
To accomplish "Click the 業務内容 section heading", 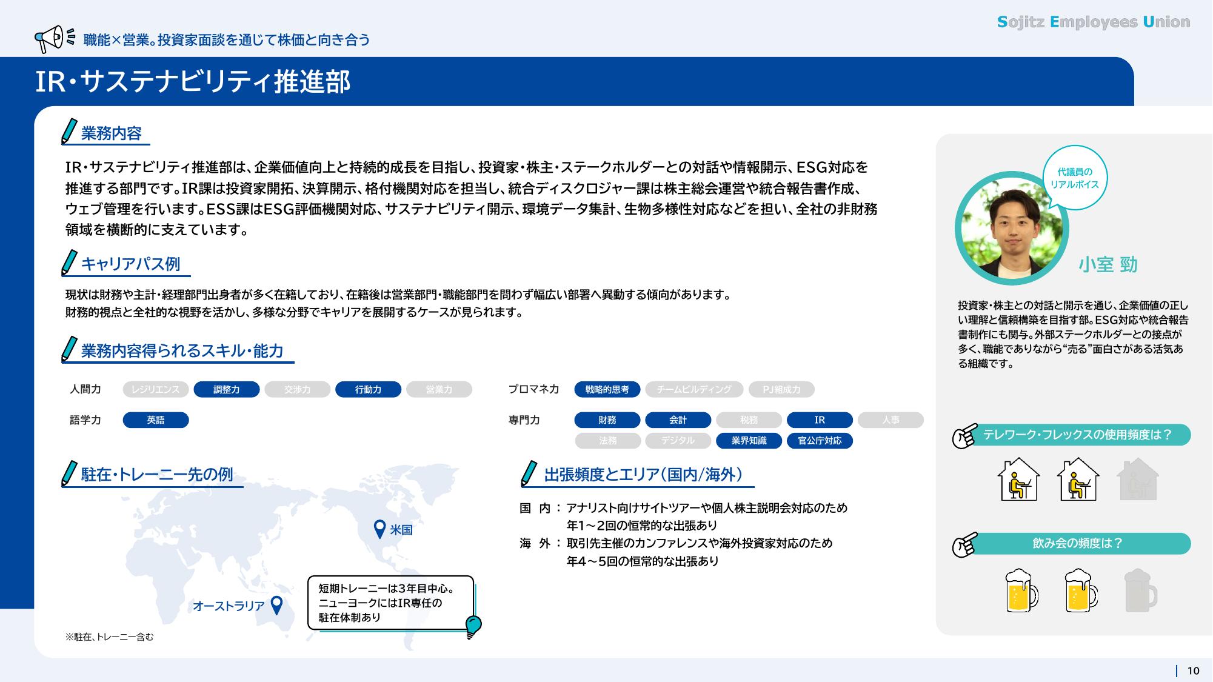I will [112, 133].
